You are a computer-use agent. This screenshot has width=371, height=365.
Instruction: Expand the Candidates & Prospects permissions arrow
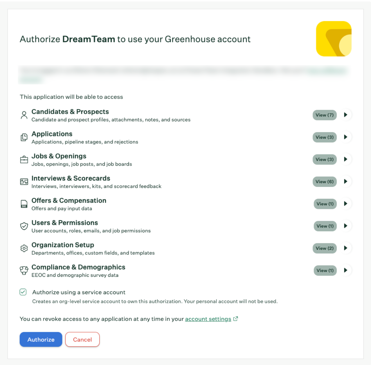pyautogui.click(x=346, y=115)
